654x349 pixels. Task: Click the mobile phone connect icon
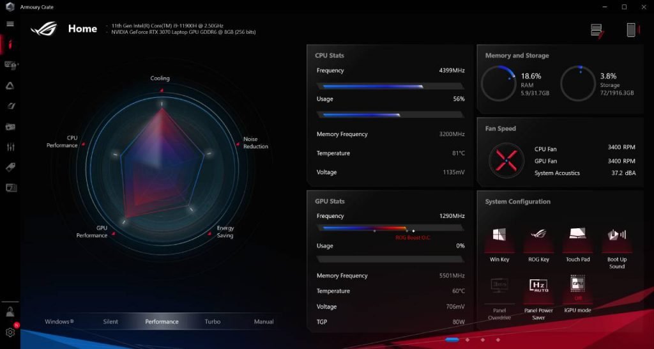click(632, 30)
